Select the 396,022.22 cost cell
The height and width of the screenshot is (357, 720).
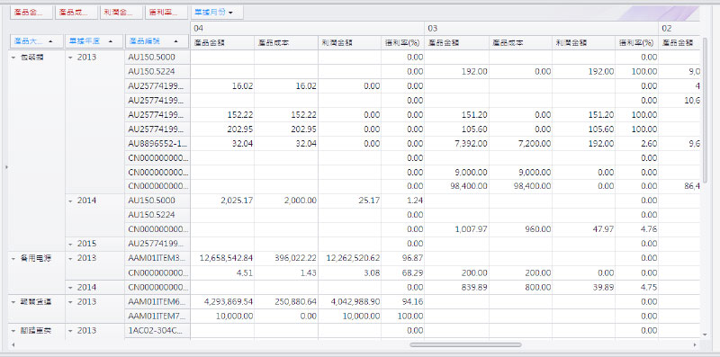click(286, 258)
